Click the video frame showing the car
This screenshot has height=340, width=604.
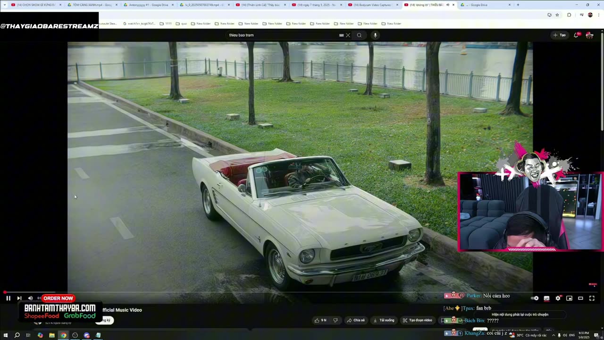[x=300, y=166]
